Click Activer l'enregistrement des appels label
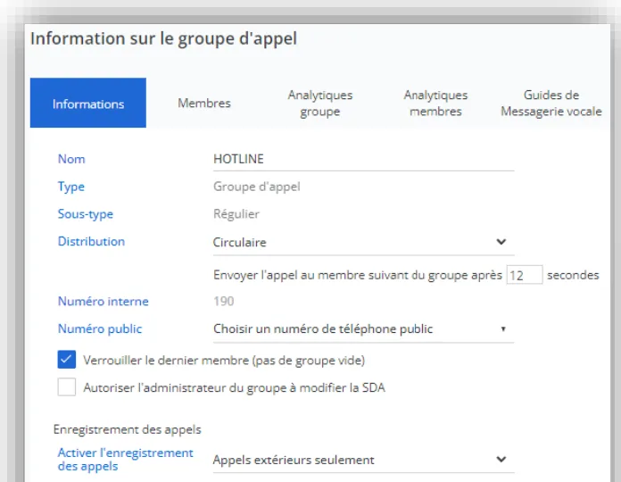 [x=125, y=460]
